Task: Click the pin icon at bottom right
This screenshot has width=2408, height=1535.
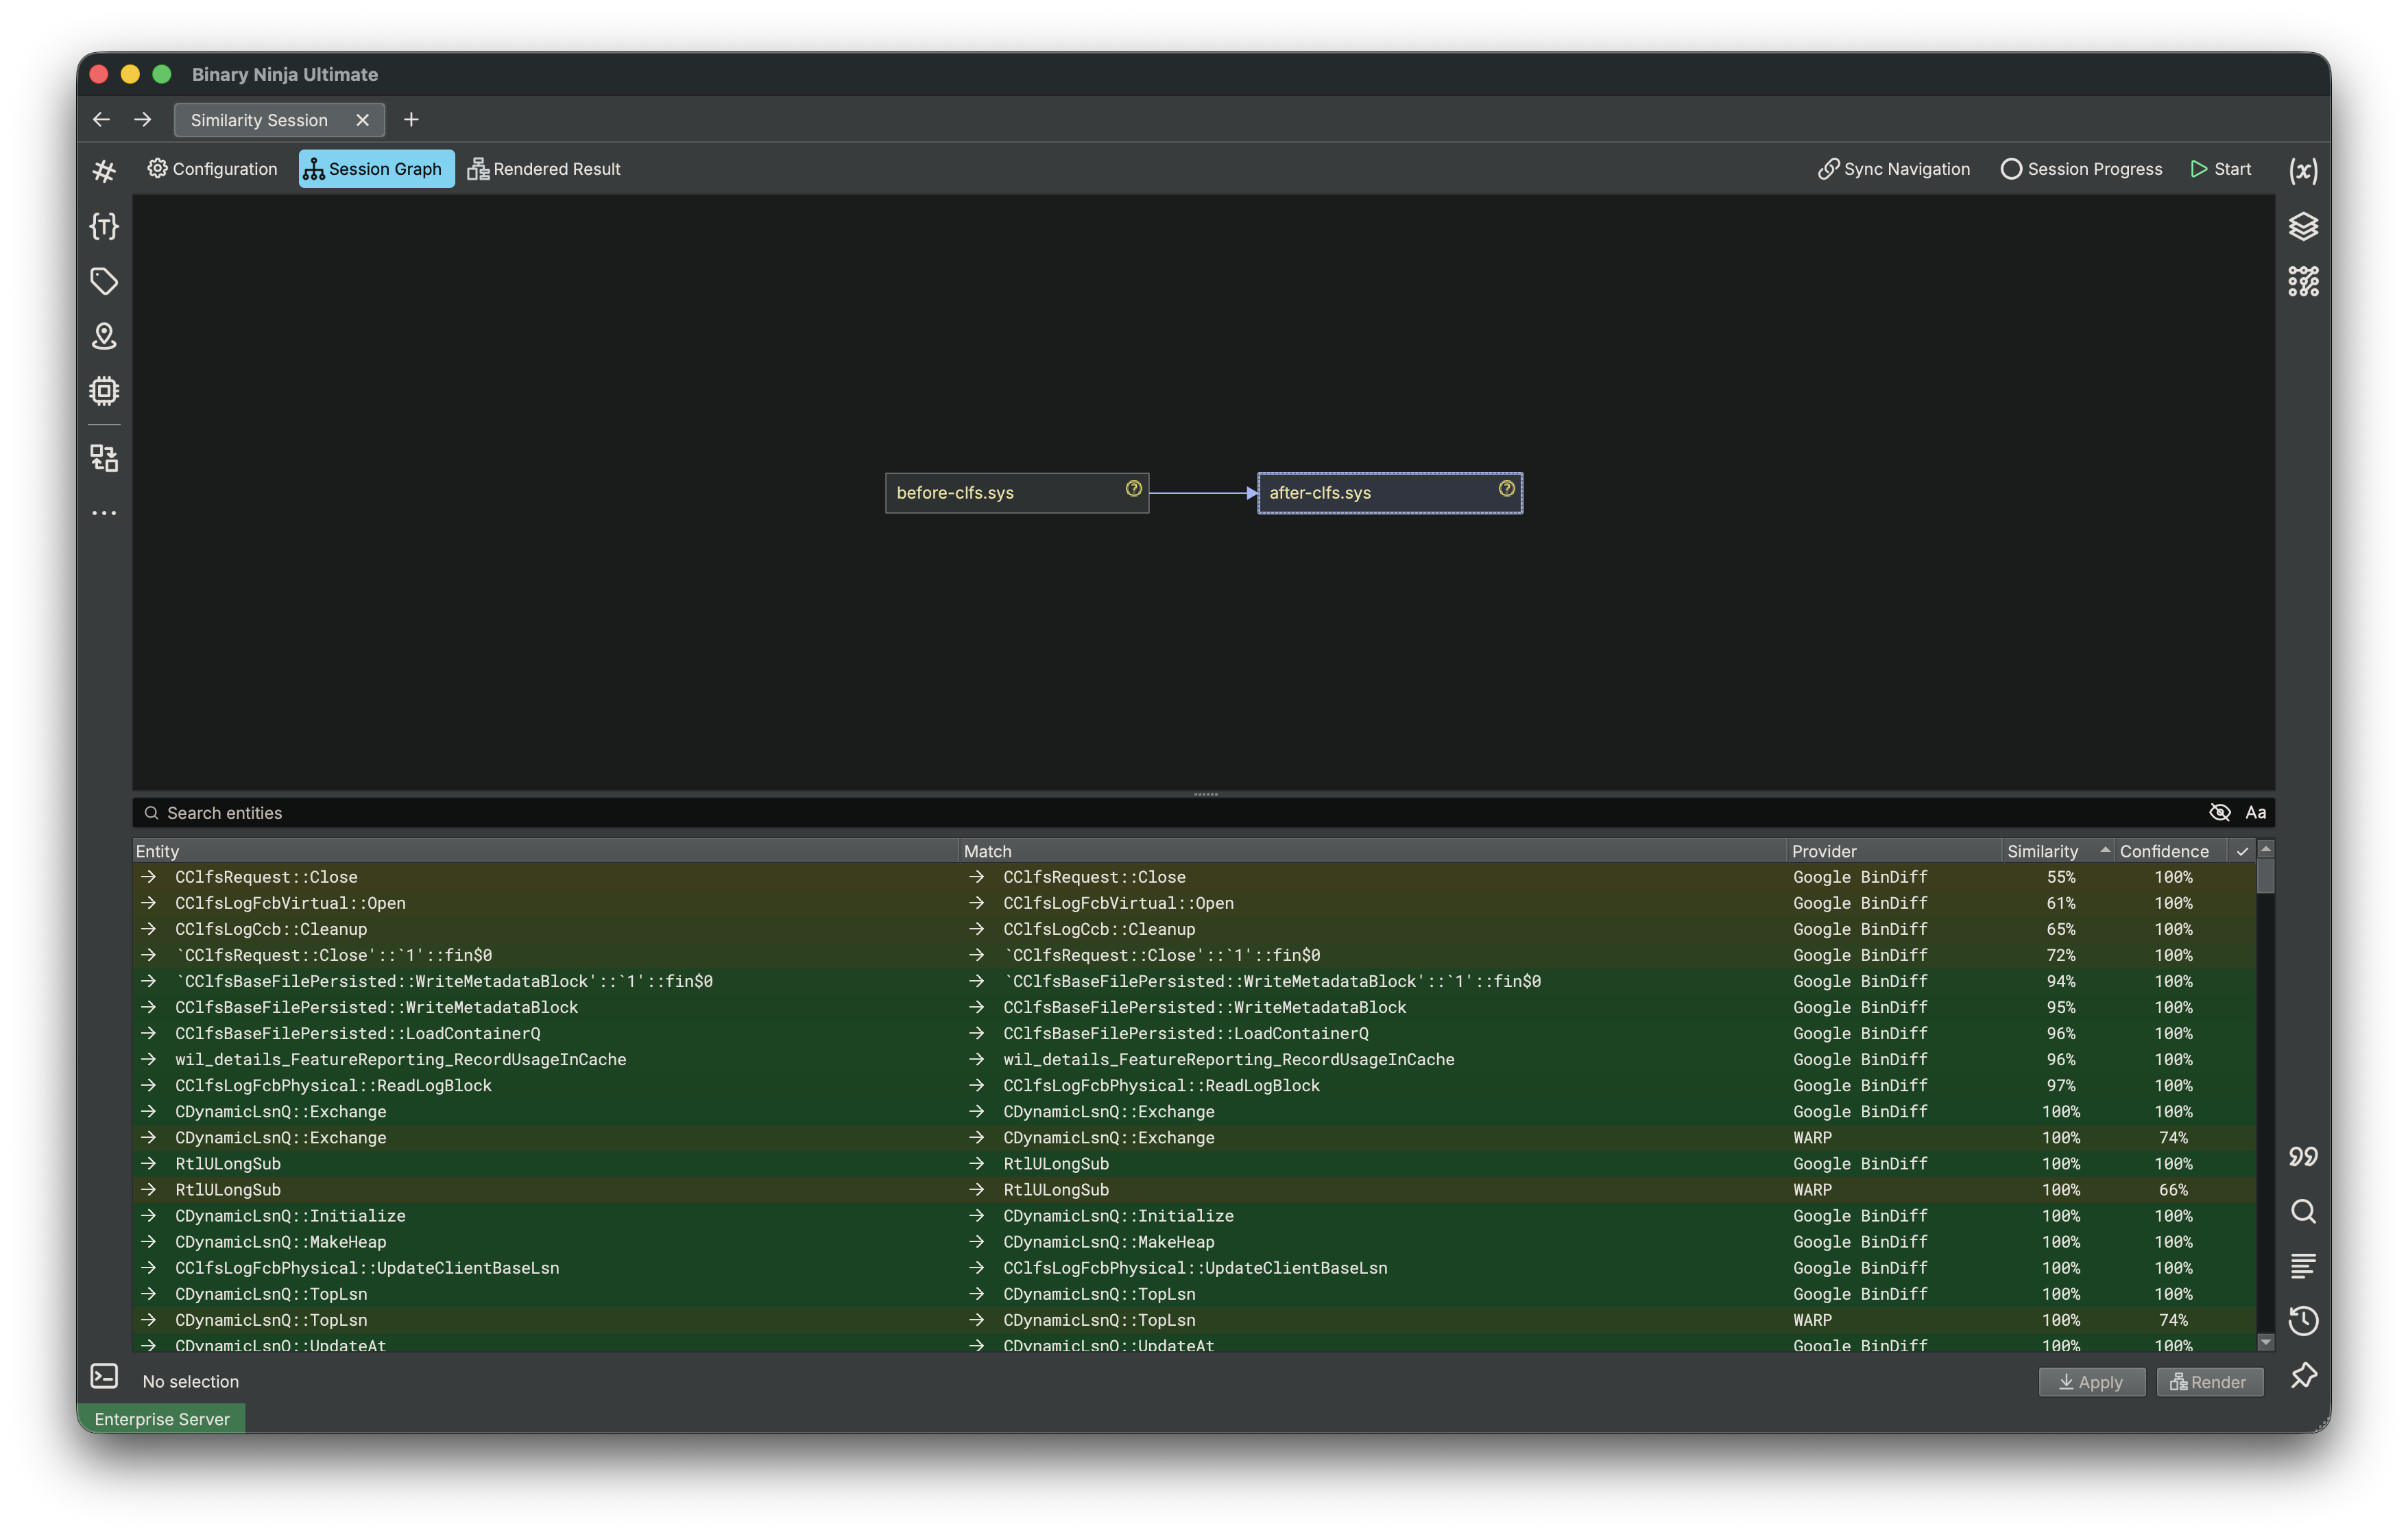Action: (x=2303, y=1376)
